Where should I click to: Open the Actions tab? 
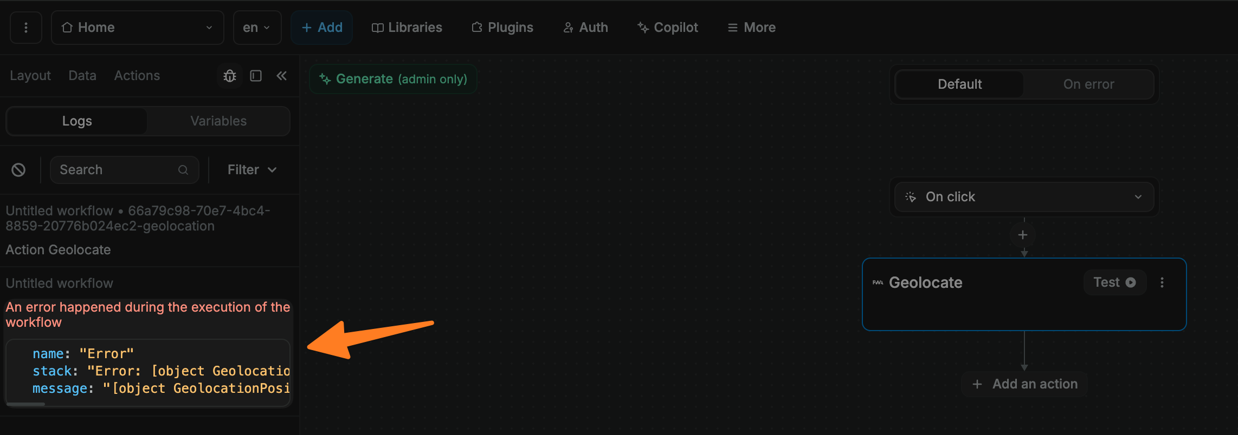click(x=137, y=76)
